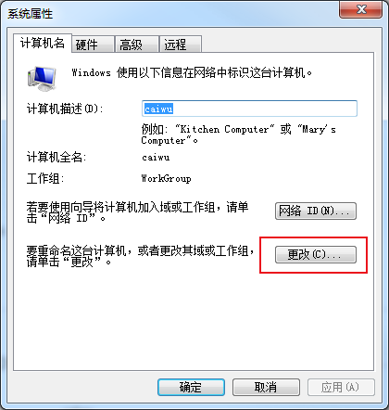Switch to the 硬件 tab
The width and height of the screenshot is (389, 410).
click(x=93, y=45)
